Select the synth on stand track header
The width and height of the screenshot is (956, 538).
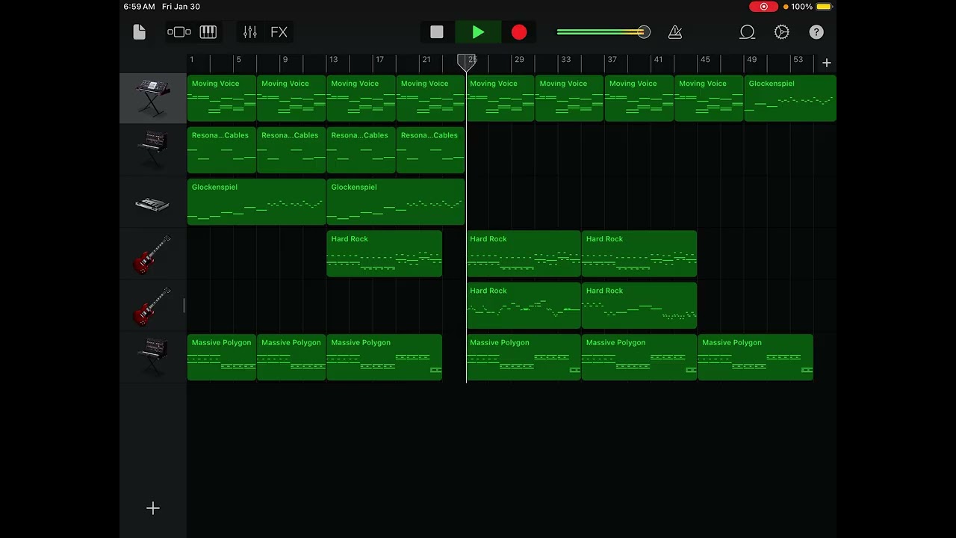pos(153,98)
